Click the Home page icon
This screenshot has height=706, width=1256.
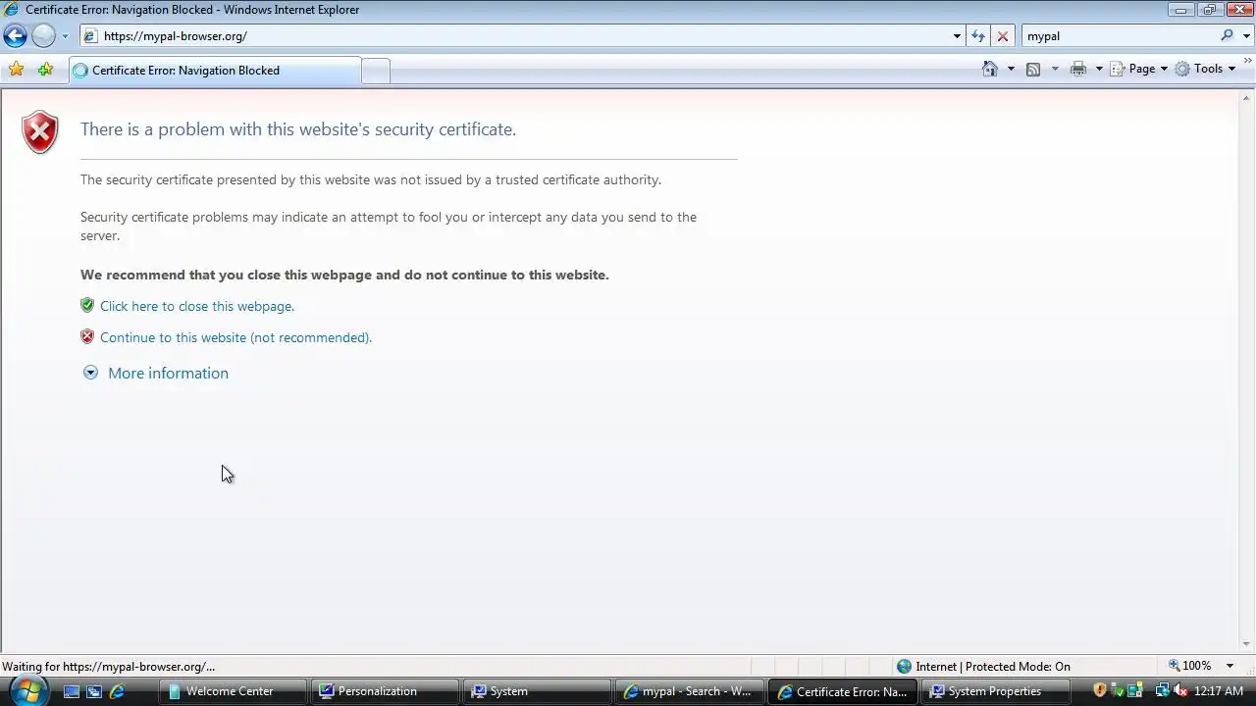pos(990,69)
